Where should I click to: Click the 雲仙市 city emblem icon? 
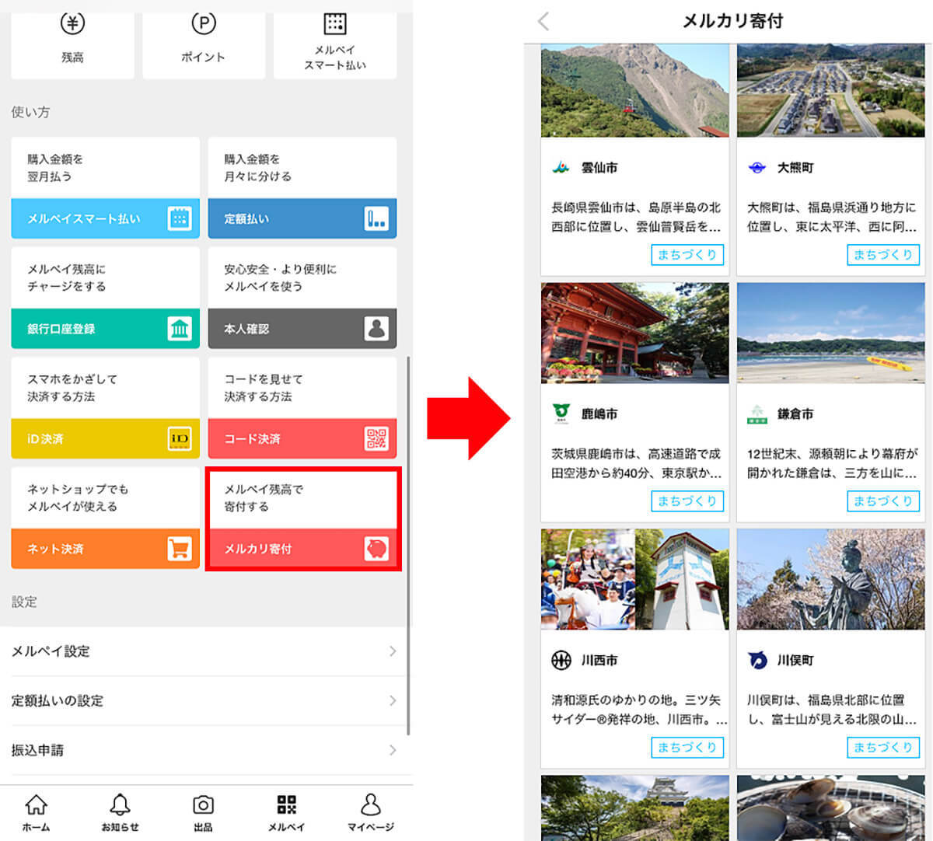[561, 167]
